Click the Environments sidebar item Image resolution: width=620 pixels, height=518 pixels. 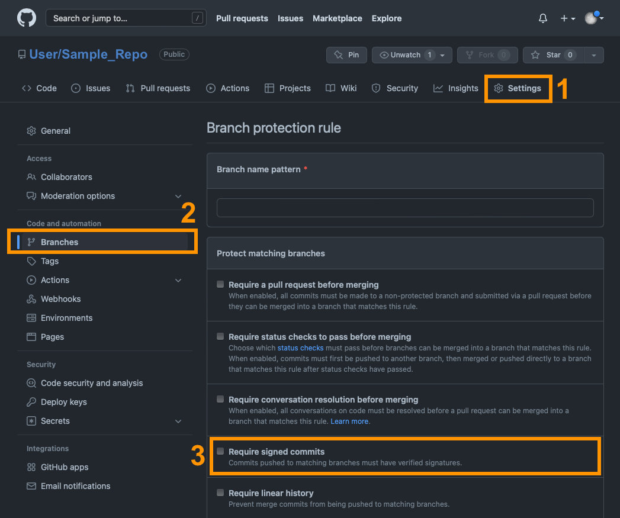(x=66, y=318)
